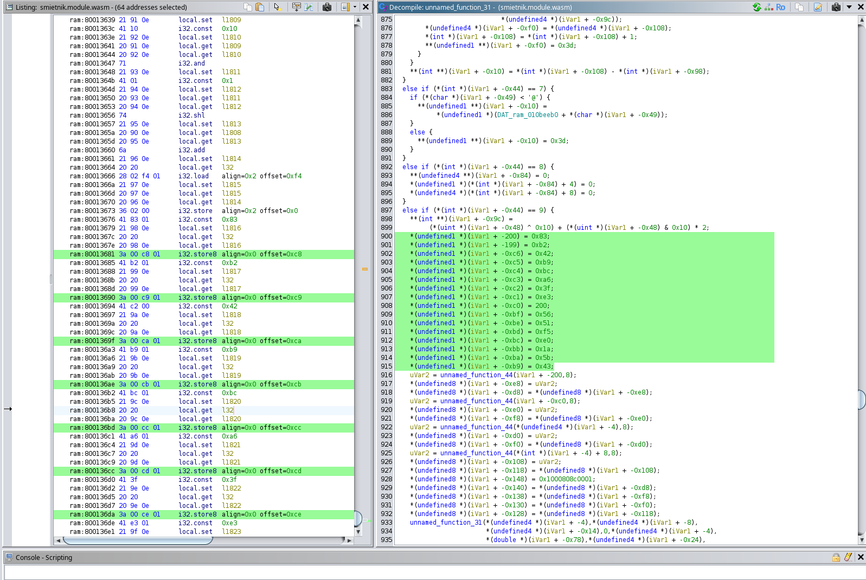Select address ram:80013690 in the listing
This screenshot has height=580, width=866.
92,298
